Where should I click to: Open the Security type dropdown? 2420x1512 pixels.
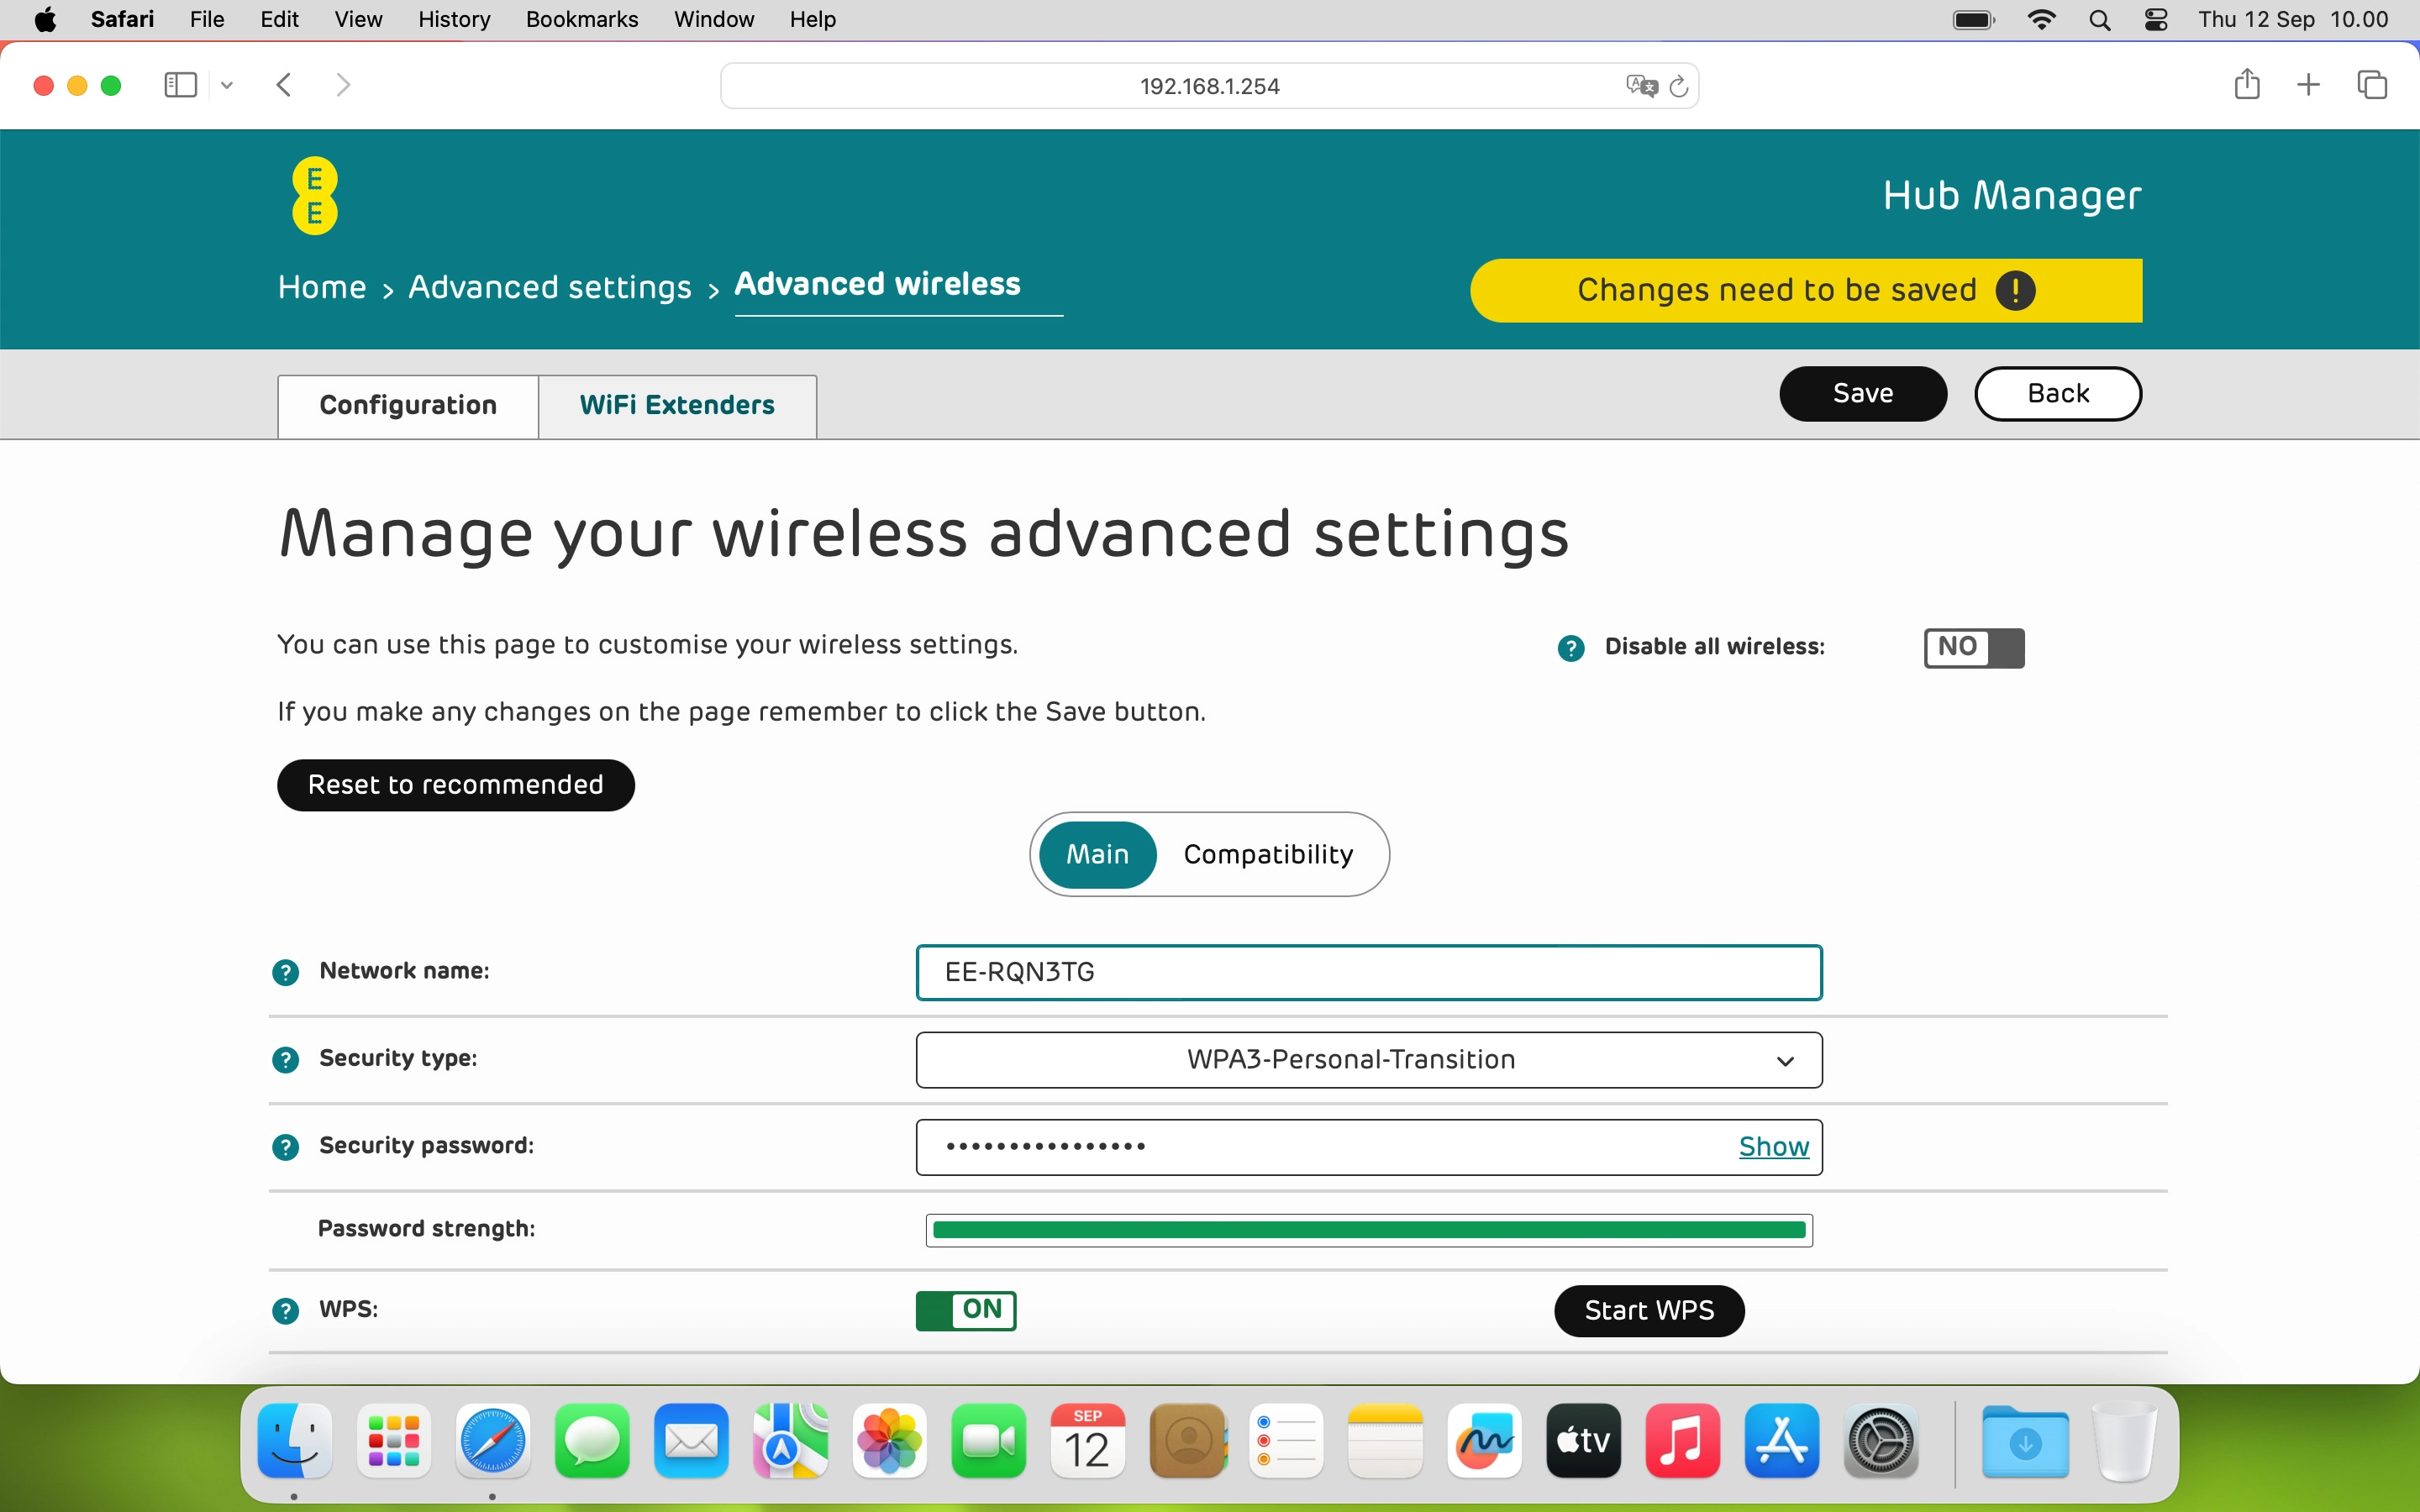pyautogui.click(x=1368, y=1060)
